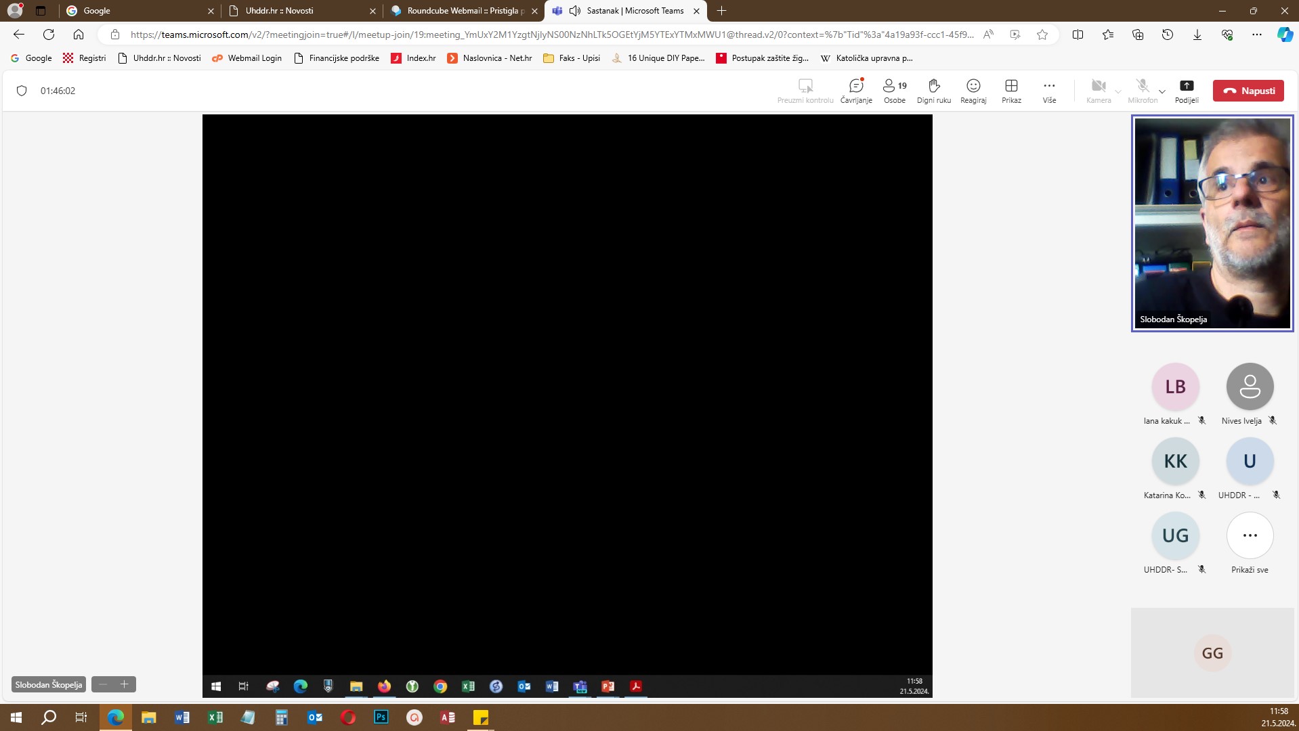This screenshot has width=1299, height=731.
Task: Click the shield meeting security icon
Action: (x=22, y=91)
